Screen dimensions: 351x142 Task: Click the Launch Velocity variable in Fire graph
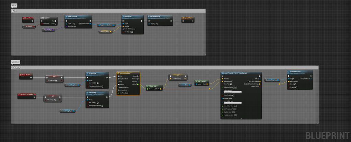point(105,31)
